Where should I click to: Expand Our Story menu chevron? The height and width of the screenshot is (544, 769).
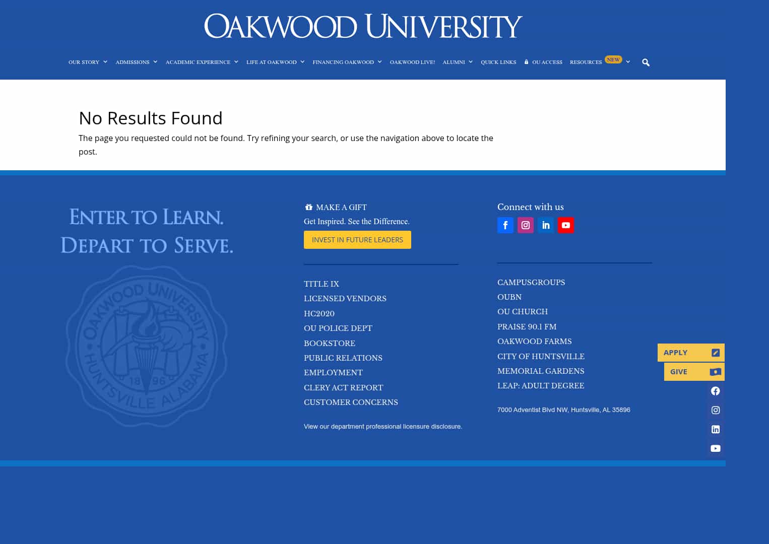(x=105, y=62)
